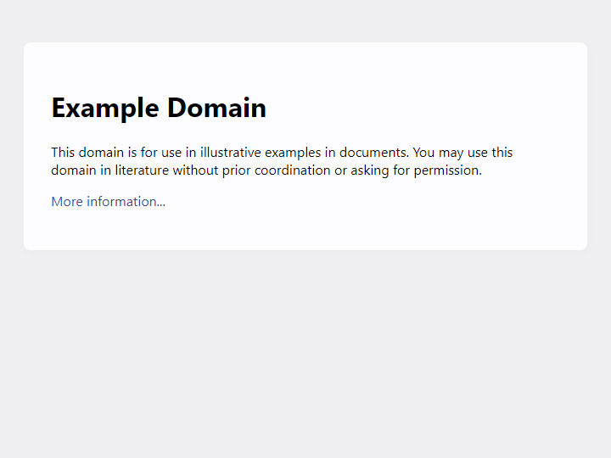This screenshot has width=611, height=458.
Task: Click the paragraph's first line starting "This domain"
Action: 281,153
